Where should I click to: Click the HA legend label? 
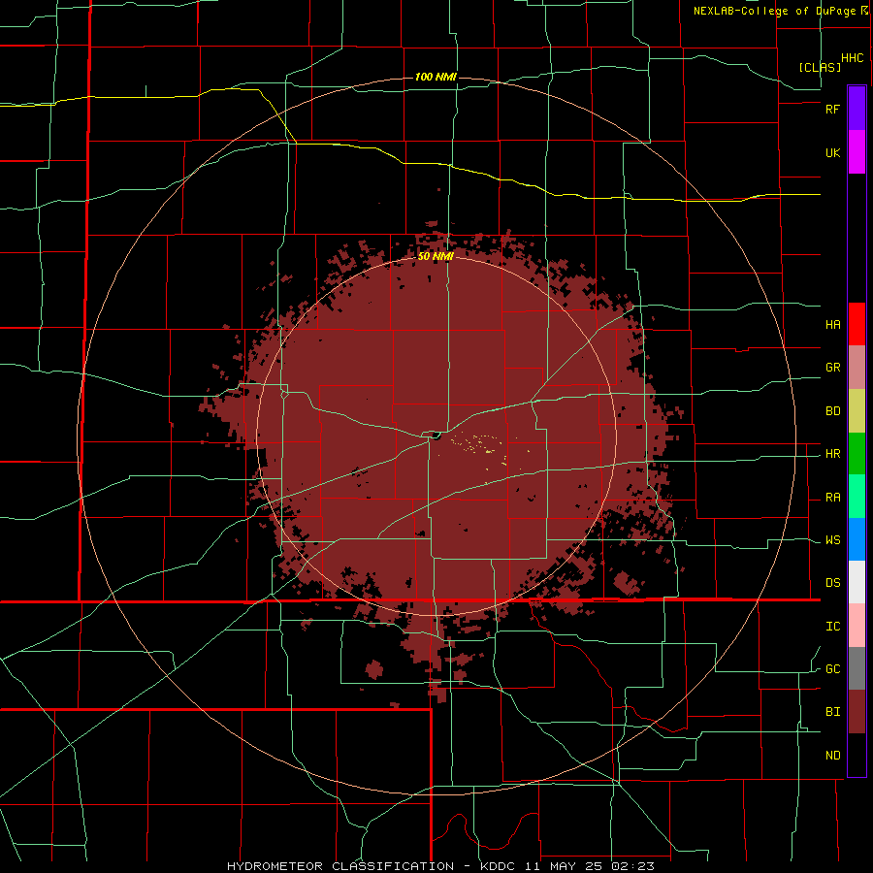click(832, 325)
